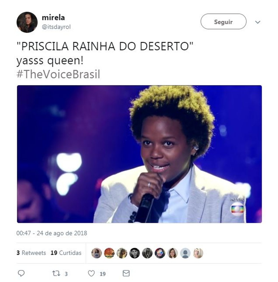
Task: Click the first liker avatar in the row
Action: tap(97, 253)
